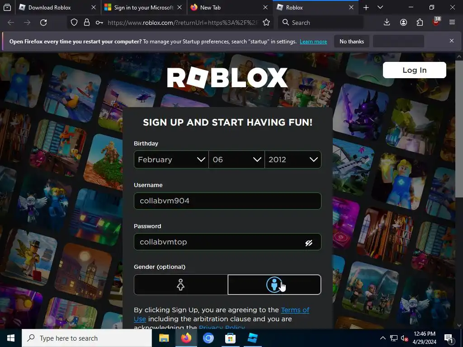This screenshot has width=463, height=347.
Task: Open the Privacy Policy link
Action: pos(222,327)
